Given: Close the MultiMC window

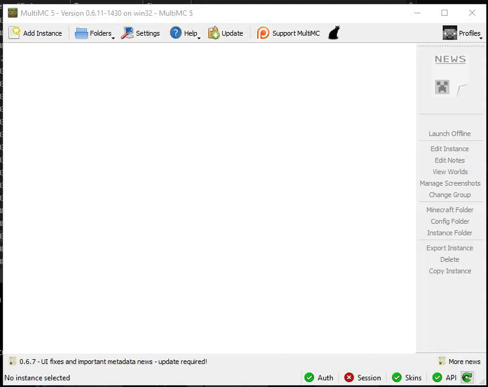Looking at the screenshot, I should click(472, 13).
